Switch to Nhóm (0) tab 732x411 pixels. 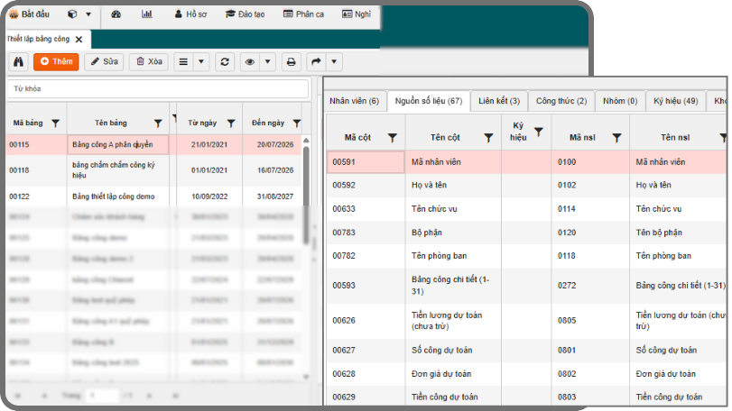620,101
